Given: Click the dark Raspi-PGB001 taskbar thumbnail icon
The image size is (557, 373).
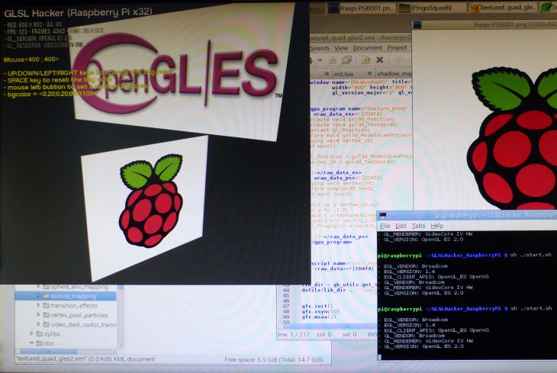Looking at the screenshot, I should coord(333,8).
